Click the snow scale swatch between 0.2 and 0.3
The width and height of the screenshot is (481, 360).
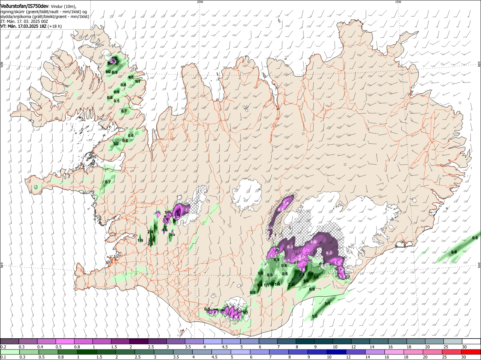point(10,342)
